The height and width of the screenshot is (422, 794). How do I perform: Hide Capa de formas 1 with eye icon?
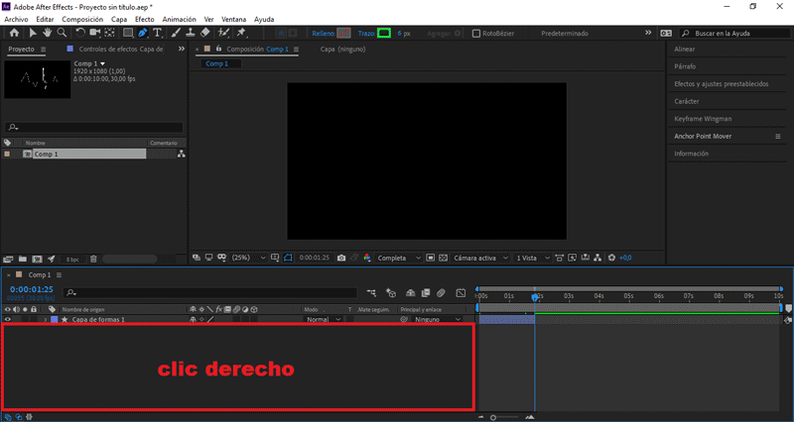coord(8,319)
